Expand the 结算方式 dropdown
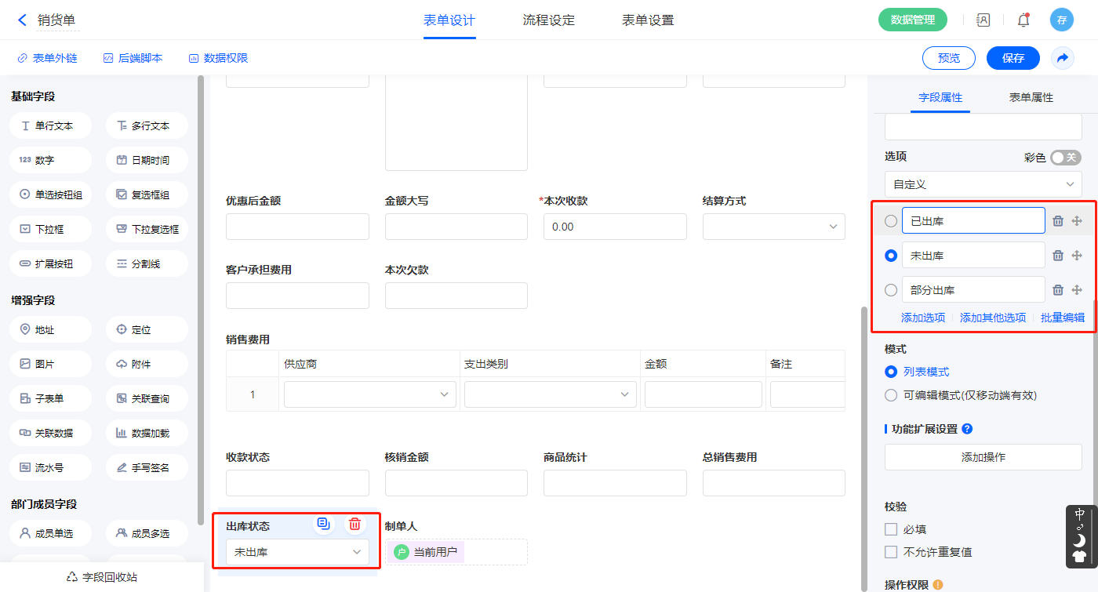Screen dimensions: 1098x592 [773, 227]
